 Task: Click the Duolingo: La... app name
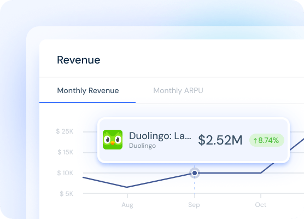160,136
